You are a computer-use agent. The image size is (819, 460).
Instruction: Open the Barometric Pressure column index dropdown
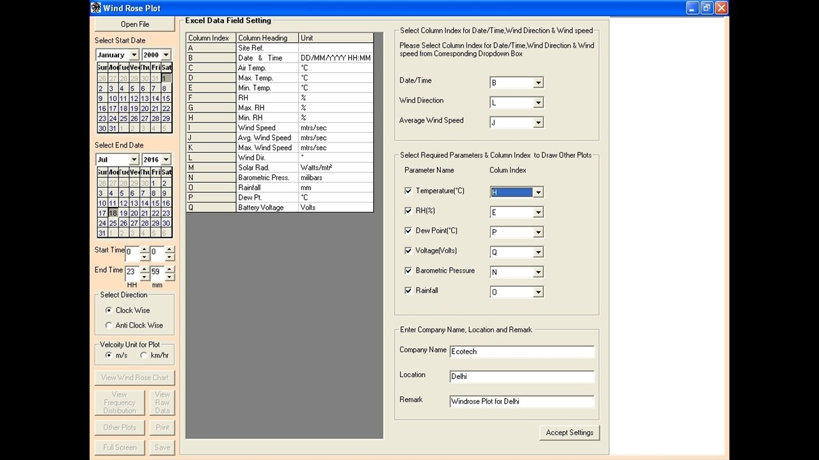538,272
